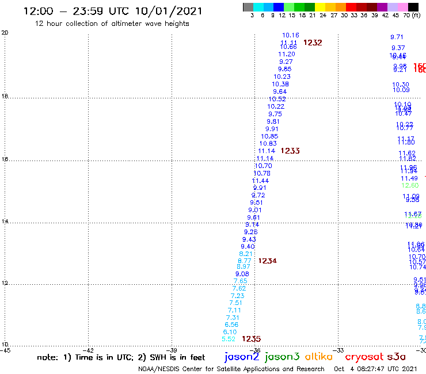
Task: Click the 7.11 wave height value
Action: tap(234, 310)
